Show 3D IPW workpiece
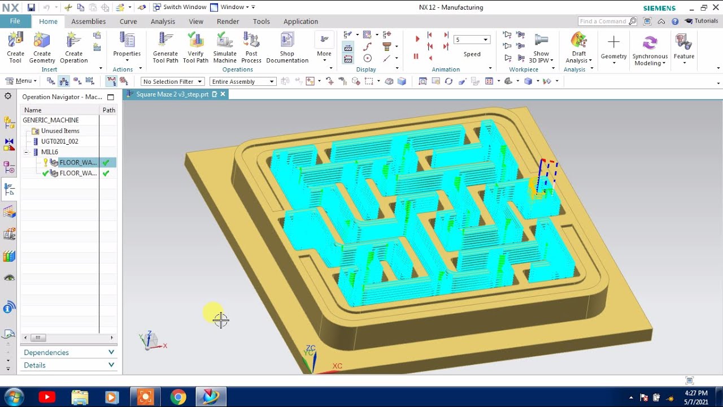 pos(541,47)
